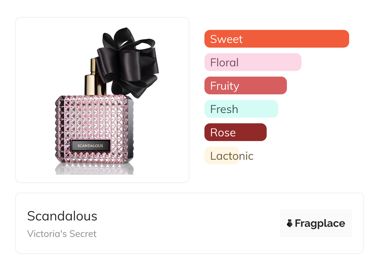This screenshot has height=269, width=379.
Task: Click the Lactonic text label
Action: coord(232,156)
